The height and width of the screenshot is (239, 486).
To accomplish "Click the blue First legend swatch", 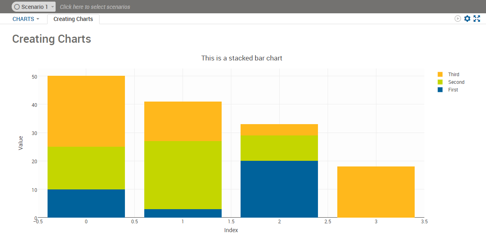I will point(440,90).
